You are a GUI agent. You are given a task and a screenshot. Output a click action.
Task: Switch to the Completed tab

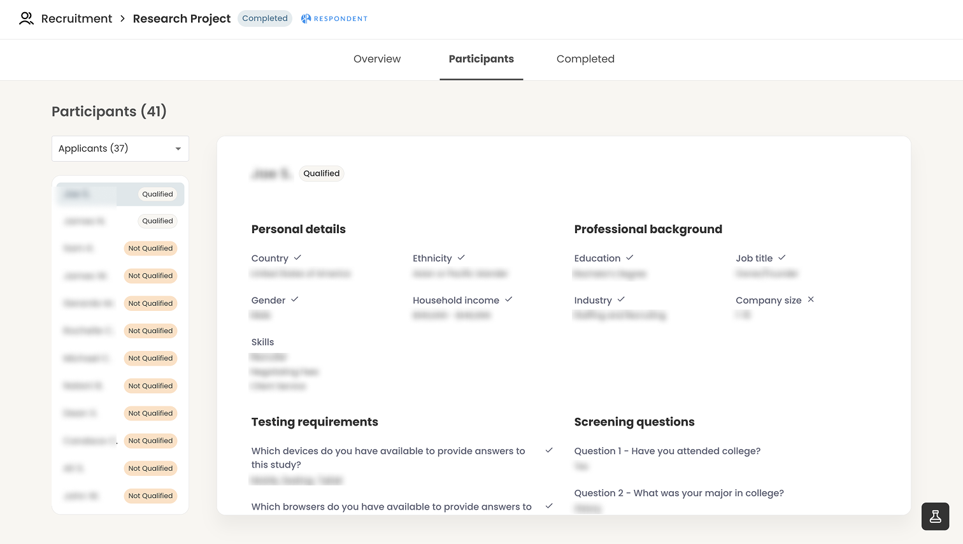point(585,59)
